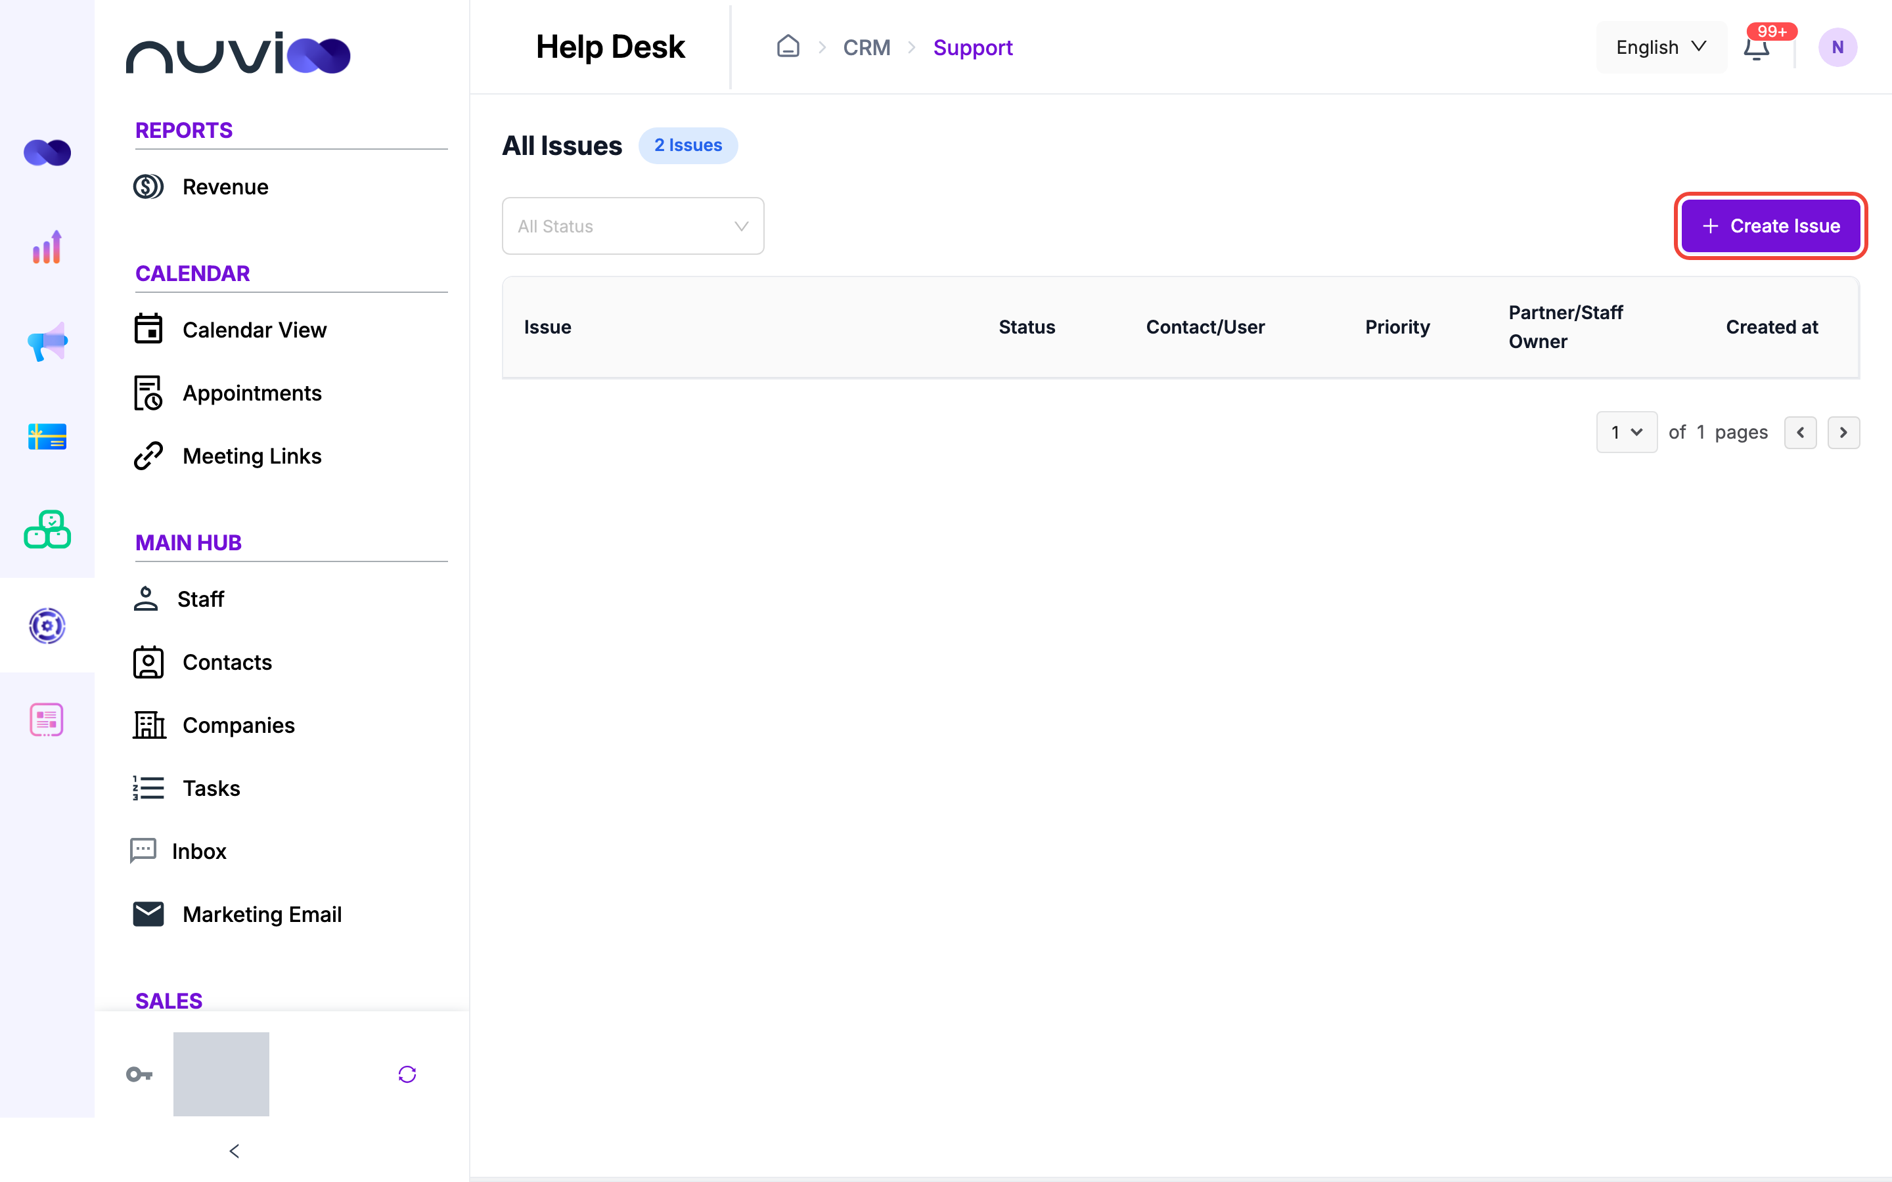Click the Create Issue button
Screen dimensions: 1892x1182
pos(1770,226)
